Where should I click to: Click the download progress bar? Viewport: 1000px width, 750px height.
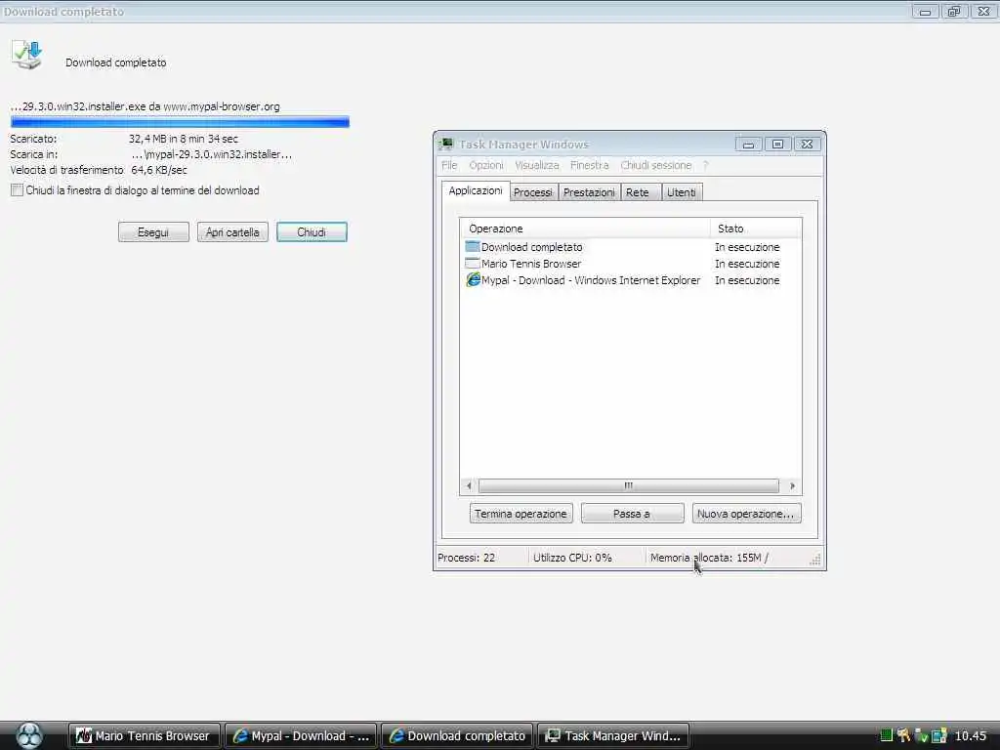pos(180,122)
